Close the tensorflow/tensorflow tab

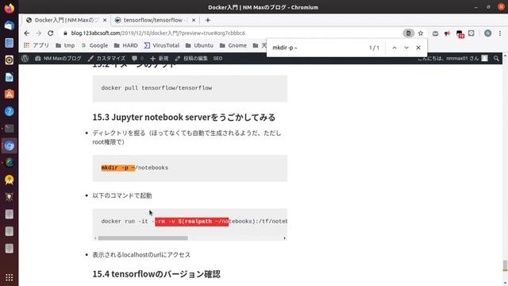coord(194,20)
